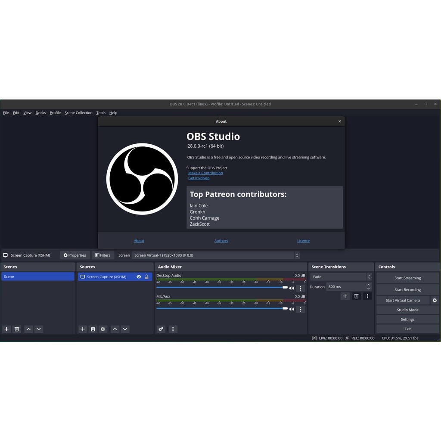
Task: Open the View menu
Action: coord(27,113)
